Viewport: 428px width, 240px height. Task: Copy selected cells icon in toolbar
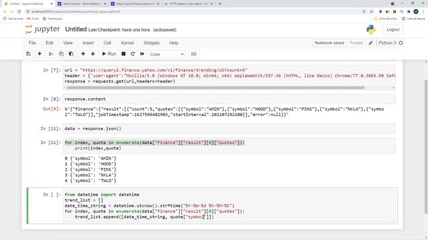[61, 54]
